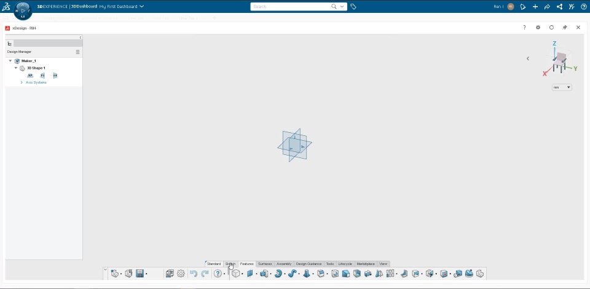Click the Redo arrow
The width and height of the screenshot is (590, 289).
pos(205,274)
